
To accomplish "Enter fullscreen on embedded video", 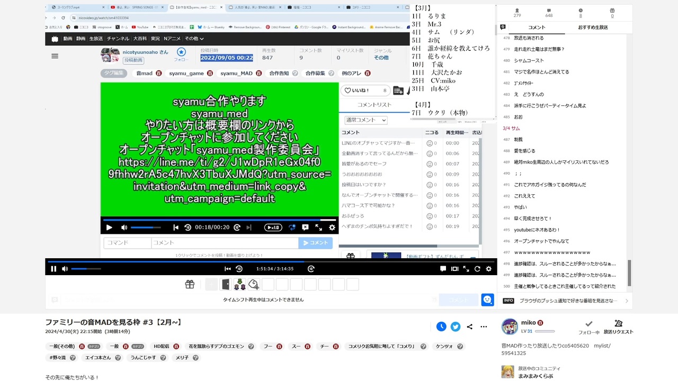I will click(x=318, y=228).
